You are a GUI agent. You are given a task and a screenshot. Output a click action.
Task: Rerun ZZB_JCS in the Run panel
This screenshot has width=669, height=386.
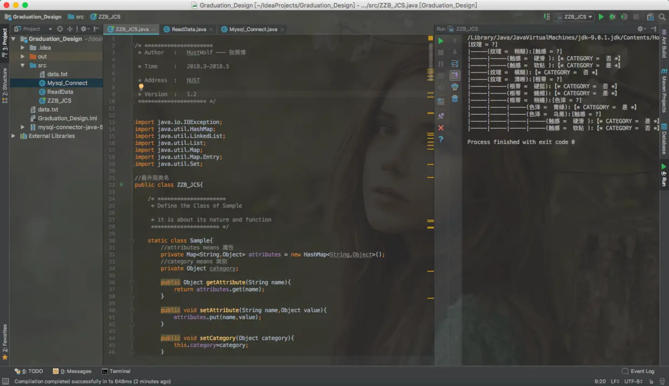click(441, 41)
